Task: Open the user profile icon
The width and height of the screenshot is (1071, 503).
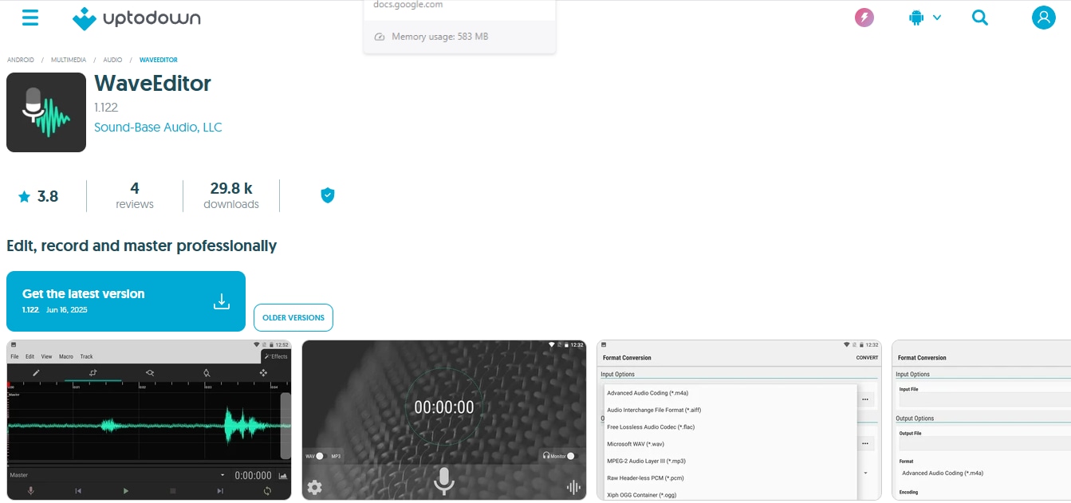Action: coord(1044,18)
